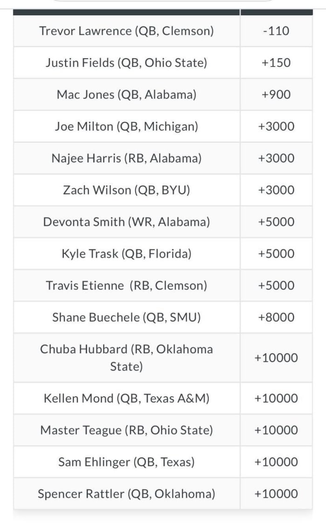
Task: Click Shane Buechele (QB, SMU) name
Action: 127,317
